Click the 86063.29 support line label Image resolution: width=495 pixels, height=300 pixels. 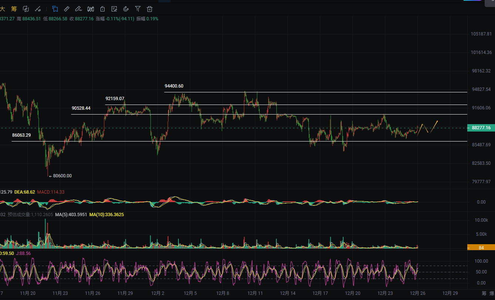(21, 135)
